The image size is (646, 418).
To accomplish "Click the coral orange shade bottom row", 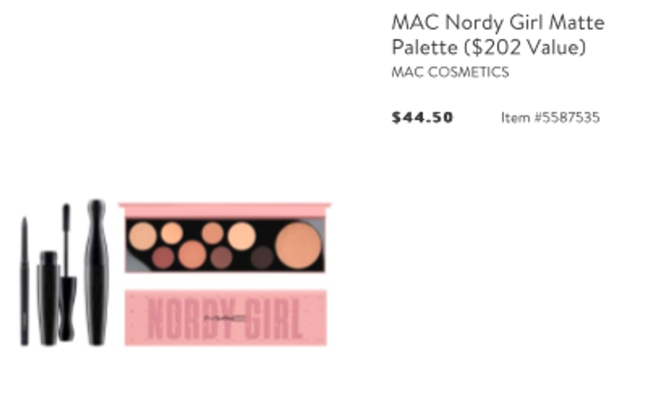I will [192, 254].
